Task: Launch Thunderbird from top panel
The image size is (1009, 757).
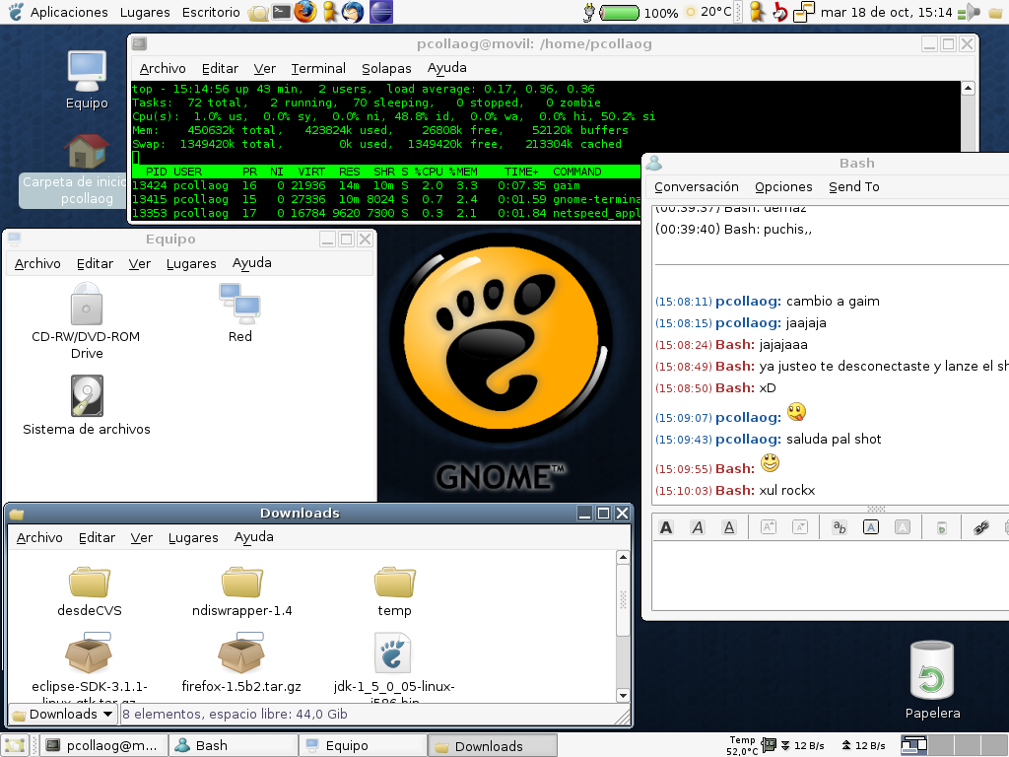Action: pyautogui.click(x=353, y=12)
